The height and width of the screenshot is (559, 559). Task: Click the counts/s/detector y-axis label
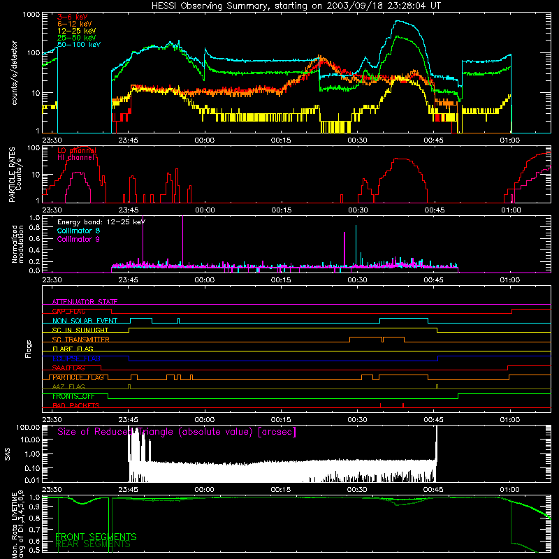[14, 73]
